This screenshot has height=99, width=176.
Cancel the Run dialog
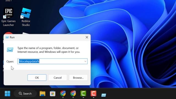click(57, 78)
